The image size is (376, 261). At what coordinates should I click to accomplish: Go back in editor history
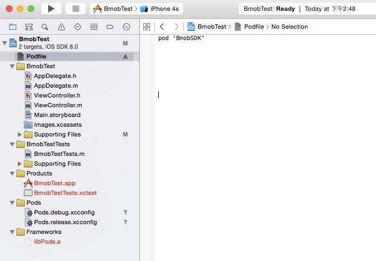pos(162,27)
